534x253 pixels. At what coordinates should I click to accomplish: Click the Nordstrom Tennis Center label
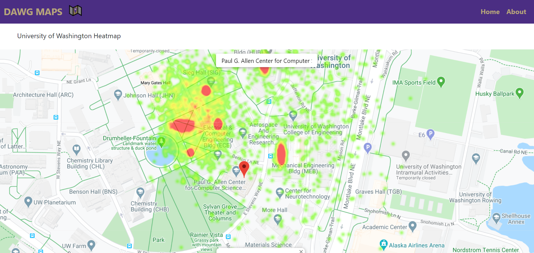tap(486, 250)
